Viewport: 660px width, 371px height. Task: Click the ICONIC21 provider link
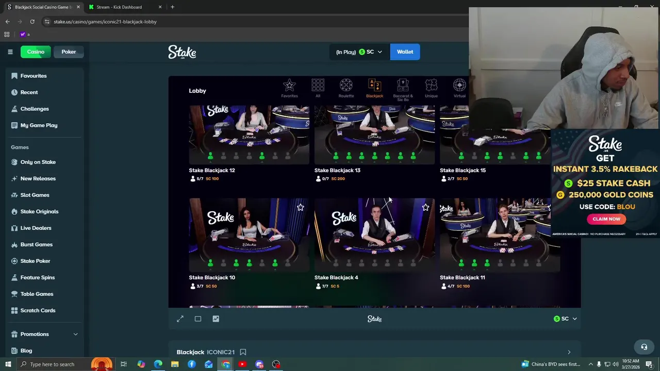coord(221,352)
